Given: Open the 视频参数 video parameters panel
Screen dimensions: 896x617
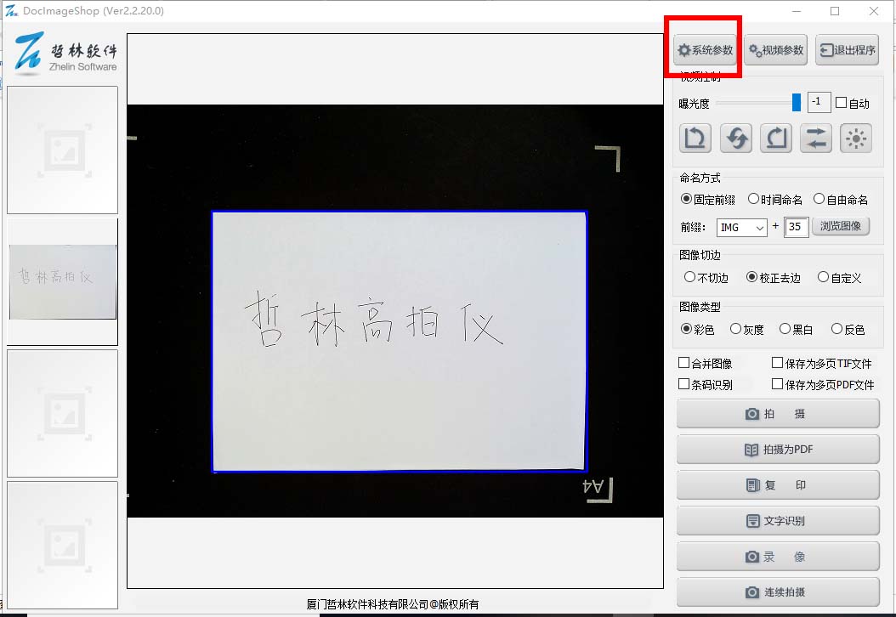Looking at the screenshot, I should click(775, 49).
